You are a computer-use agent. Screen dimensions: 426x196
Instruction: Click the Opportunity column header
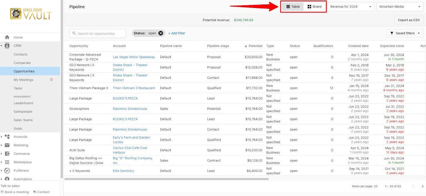click(x=79, y=46)
